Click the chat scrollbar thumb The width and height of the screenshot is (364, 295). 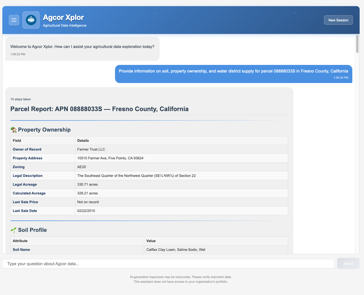coord(357,44)
